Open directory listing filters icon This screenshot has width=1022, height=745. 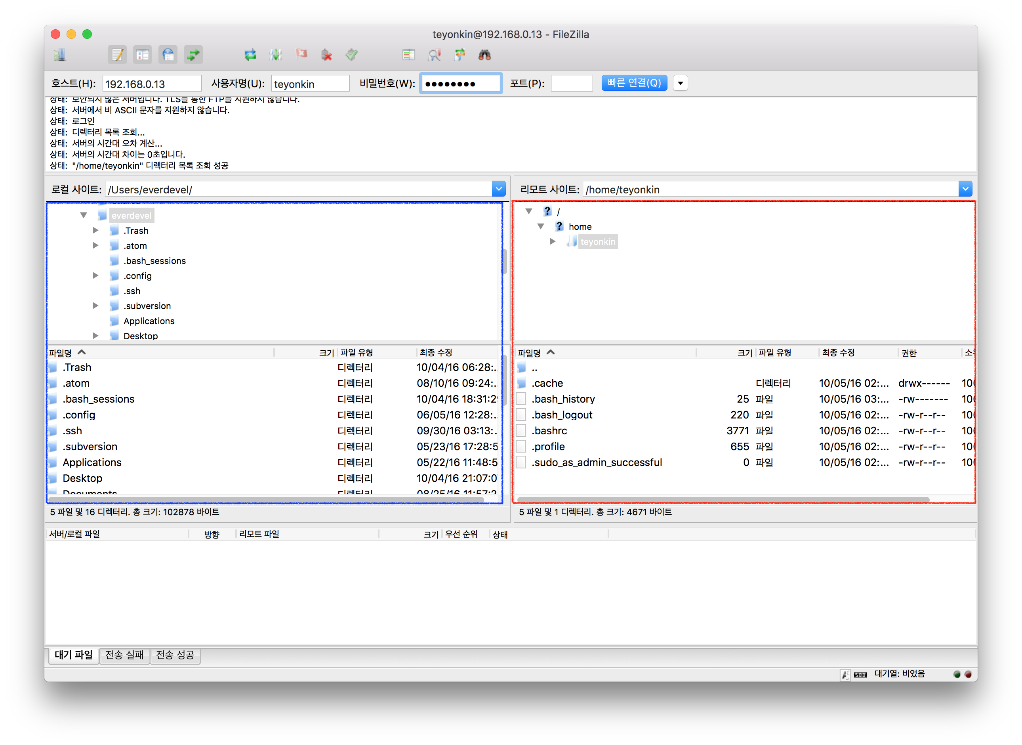pyautogui.click(x=409, y=55)
